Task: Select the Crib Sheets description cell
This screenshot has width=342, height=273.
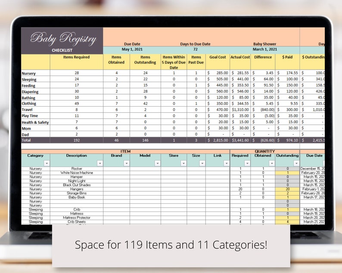Action: (x=77, y=222)
